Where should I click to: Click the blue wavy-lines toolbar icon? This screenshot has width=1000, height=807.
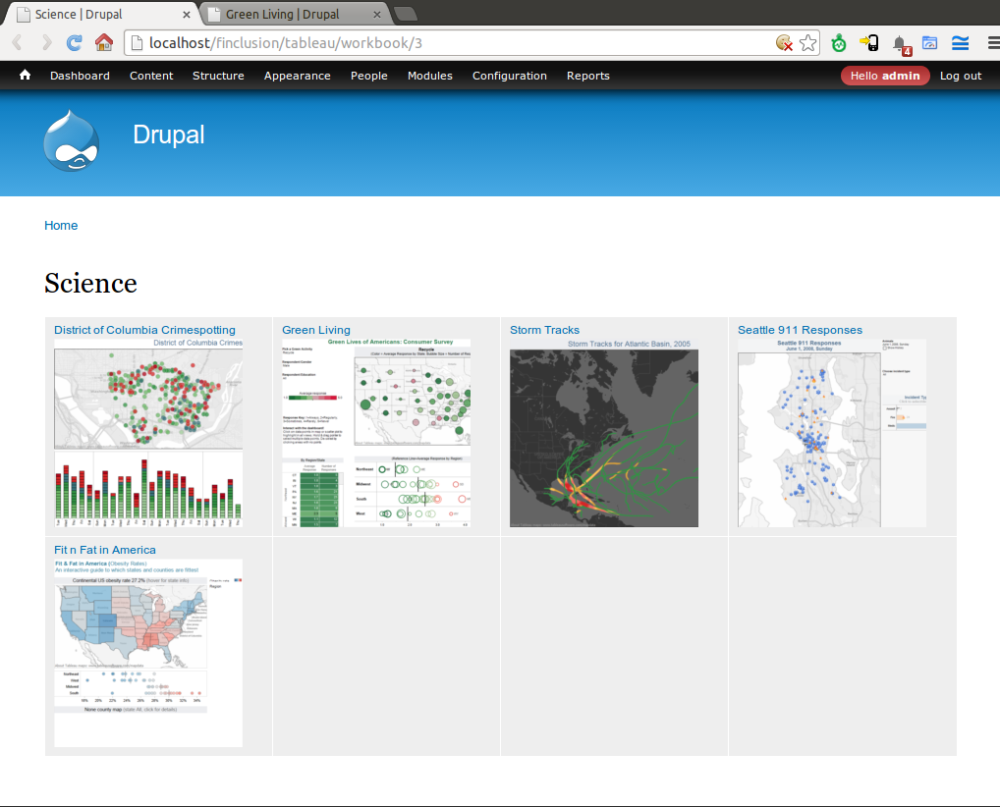coord(960,42)
